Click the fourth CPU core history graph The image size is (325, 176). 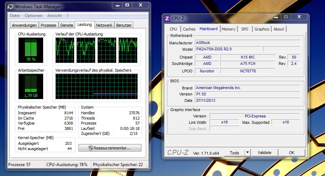pos(128,50)
